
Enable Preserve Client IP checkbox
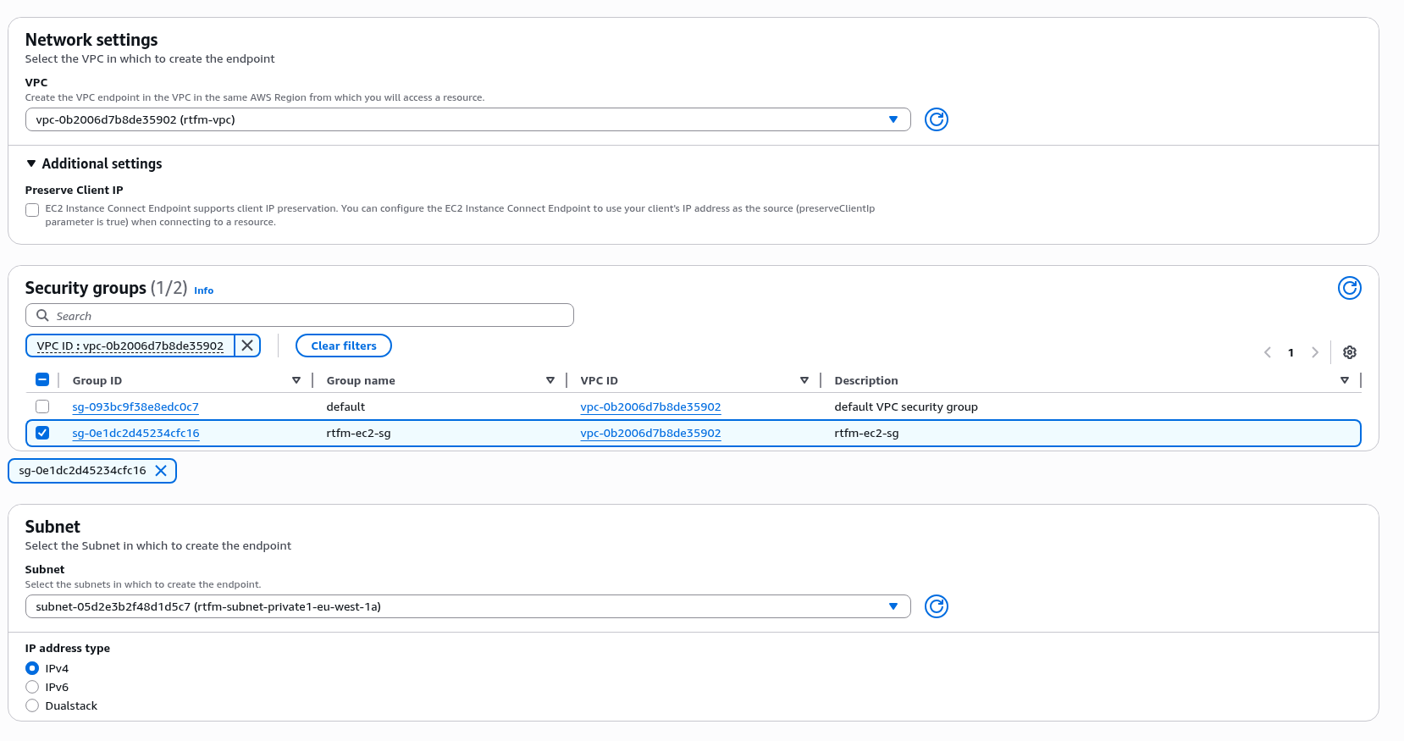(32, 210)
